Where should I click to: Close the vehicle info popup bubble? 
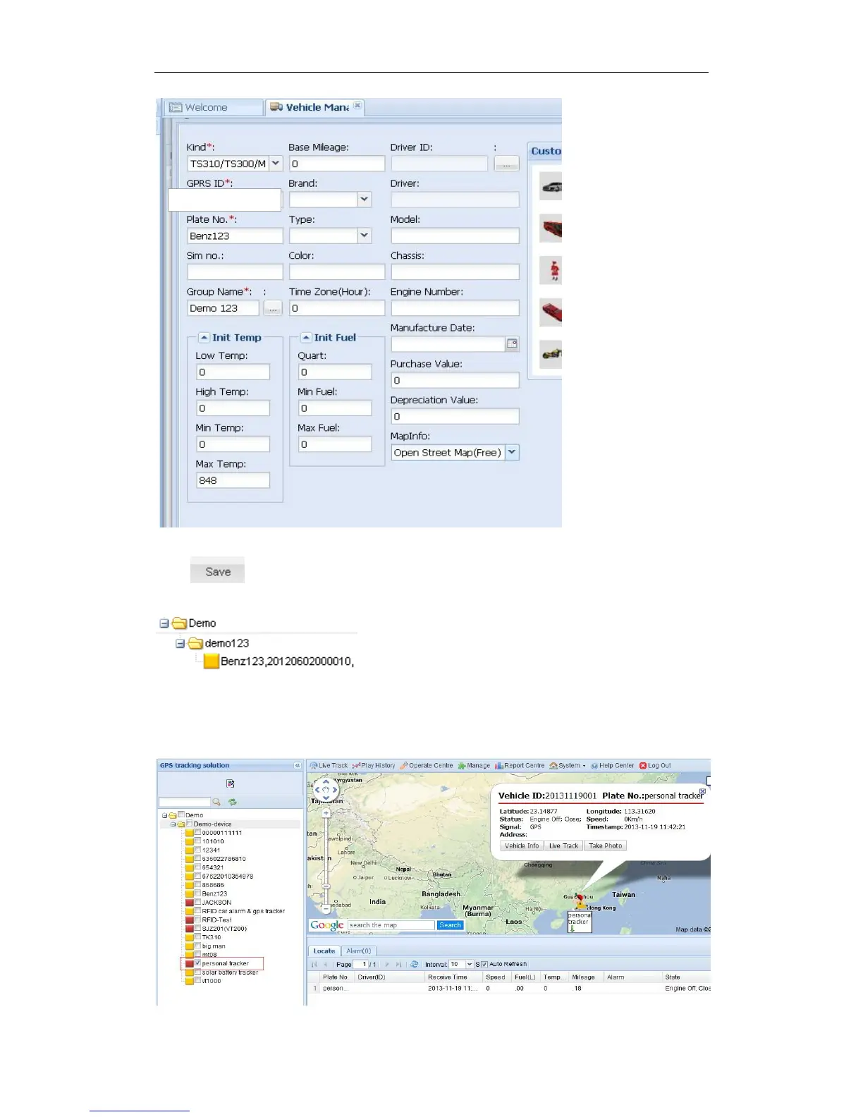tap(702, 791)
